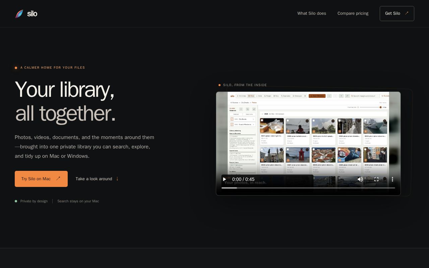This screenshot has height=268, width=429.
Task: Click the paragraph starting Photos, videos, documents
Action: coord(84,147)
